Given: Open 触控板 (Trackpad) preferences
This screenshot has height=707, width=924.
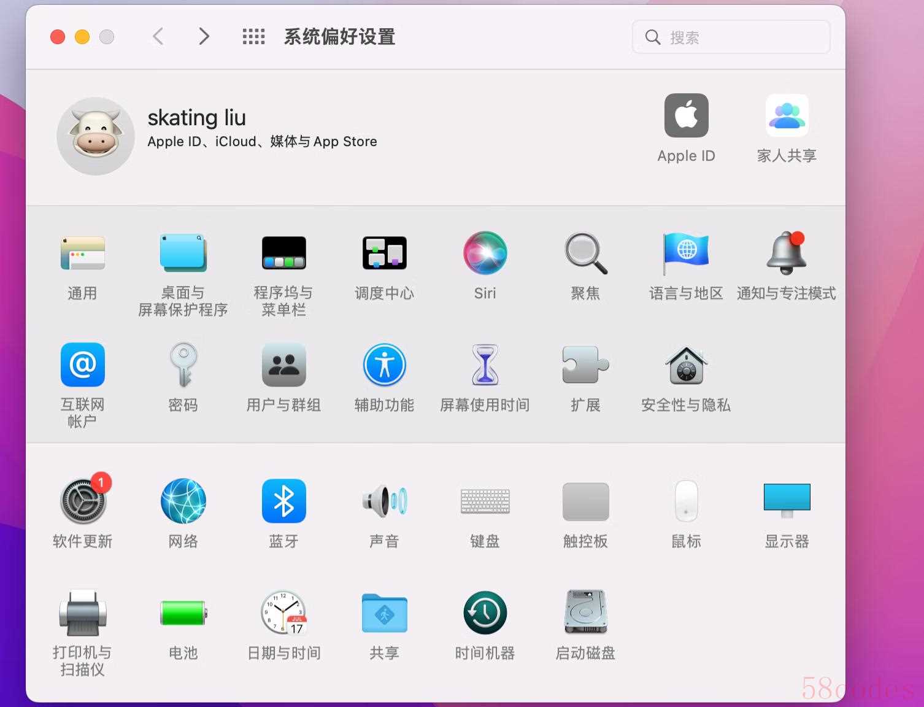Looking at the screenshot, I should tap(585, 501).
